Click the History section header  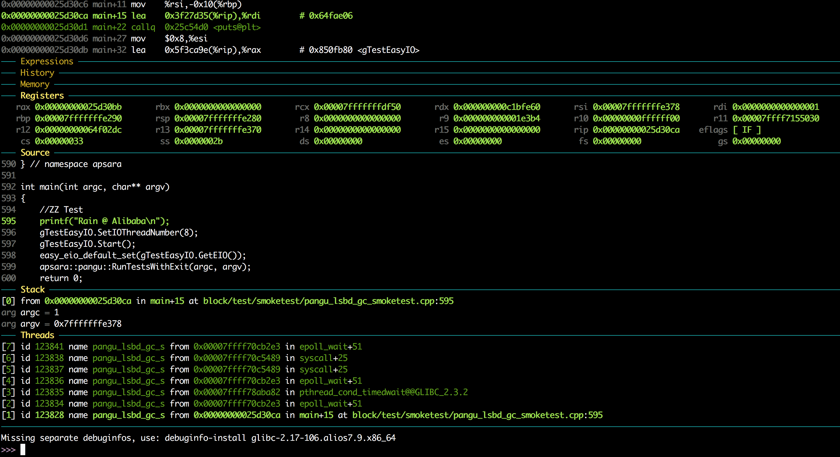click(37, 73)
